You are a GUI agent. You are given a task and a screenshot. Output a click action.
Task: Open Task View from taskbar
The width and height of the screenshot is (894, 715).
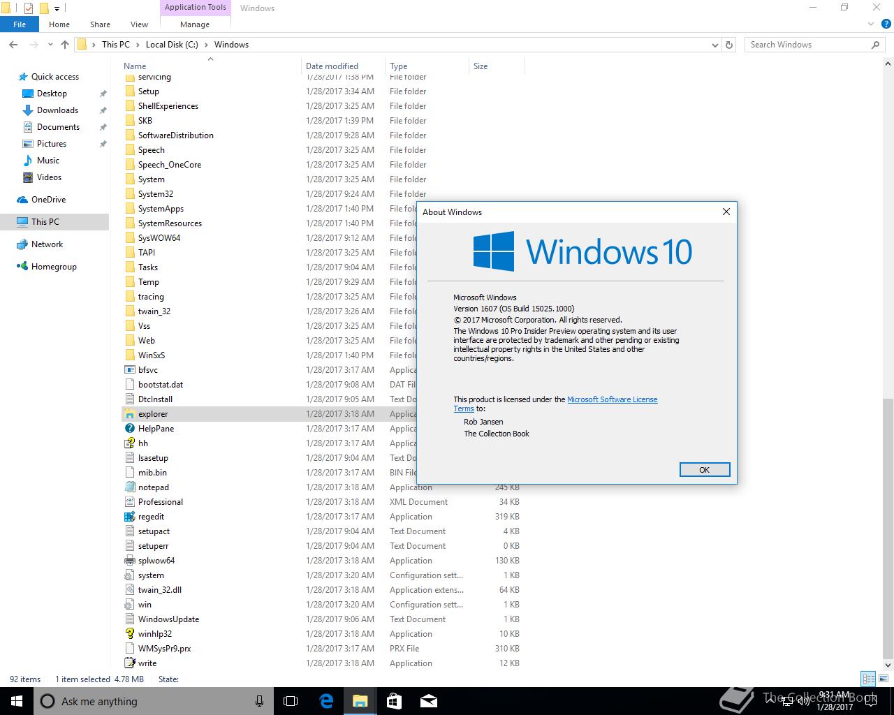pos(291,701)
